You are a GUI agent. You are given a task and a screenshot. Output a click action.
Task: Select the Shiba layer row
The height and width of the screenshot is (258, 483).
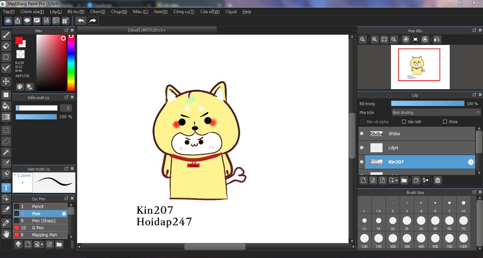417,133
